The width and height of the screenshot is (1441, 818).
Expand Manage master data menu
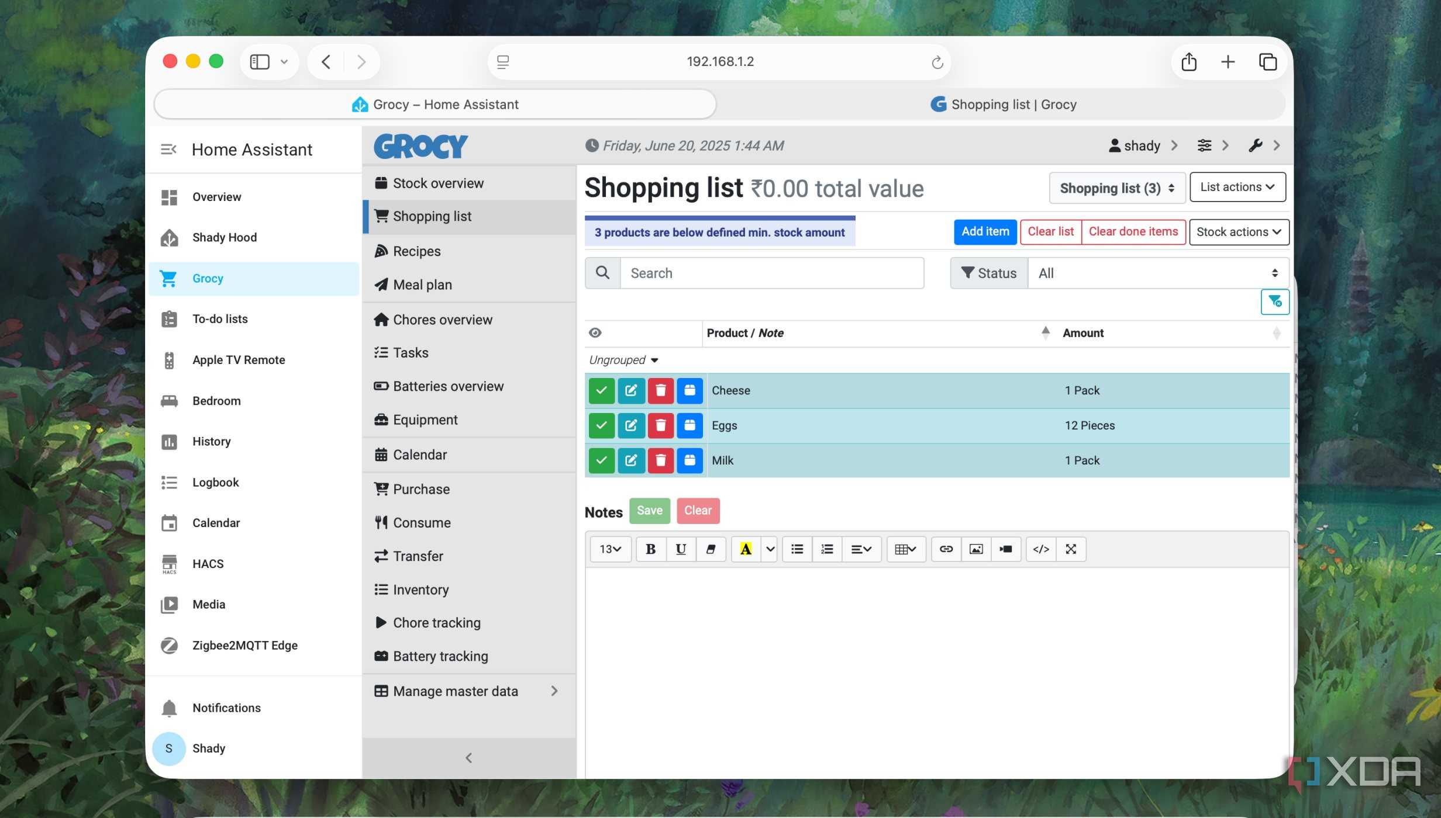468,691
